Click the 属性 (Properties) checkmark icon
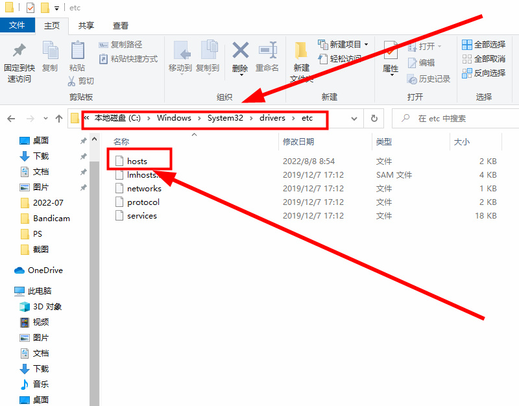519x406 pixels. [391, 51]
